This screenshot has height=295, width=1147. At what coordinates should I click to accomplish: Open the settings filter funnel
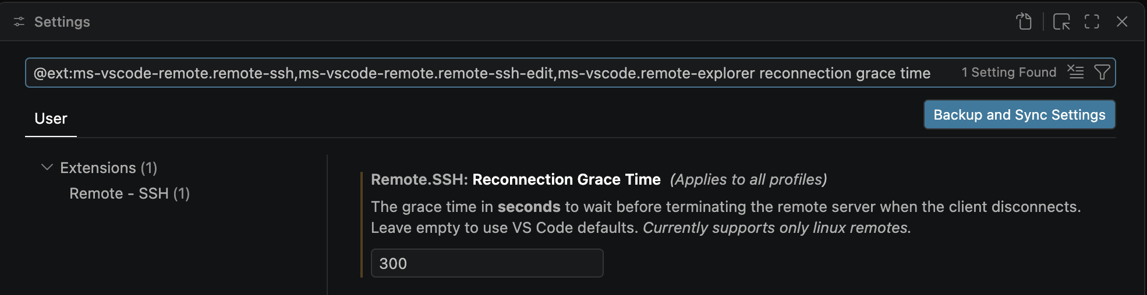tap(1102, 72)
